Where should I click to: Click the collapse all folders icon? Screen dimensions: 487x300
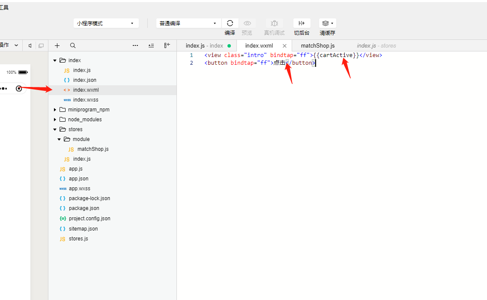click(x=151, y=46)
